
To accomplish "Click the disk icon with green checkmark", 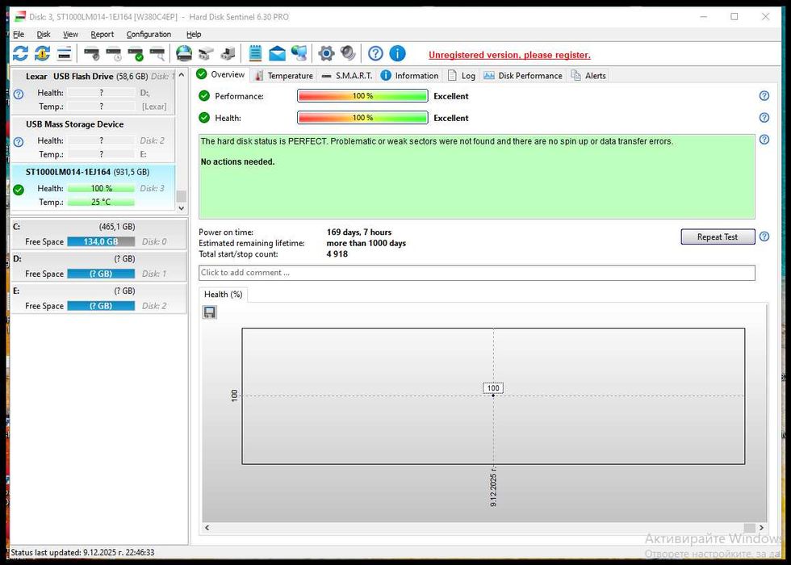I will (136, 53).
